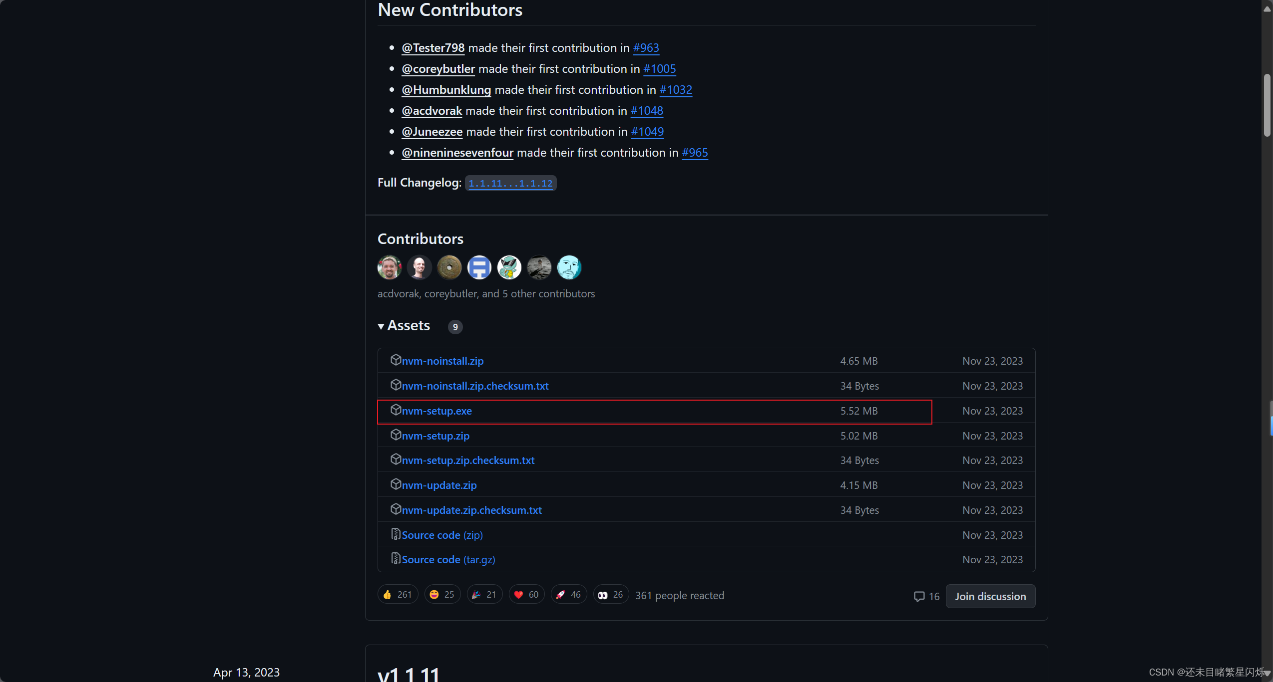Click the file-zip icon beside Source code (zip)
Image resolution: width=1273 pixels, height=682 pixels.
(x=396, y=534)
